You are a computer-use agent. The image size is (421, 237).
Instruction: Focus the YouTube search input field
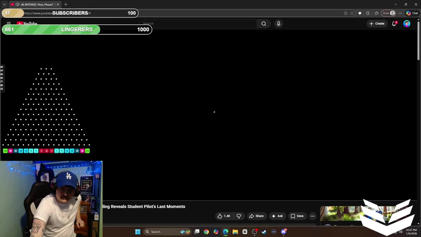[198, 24]
